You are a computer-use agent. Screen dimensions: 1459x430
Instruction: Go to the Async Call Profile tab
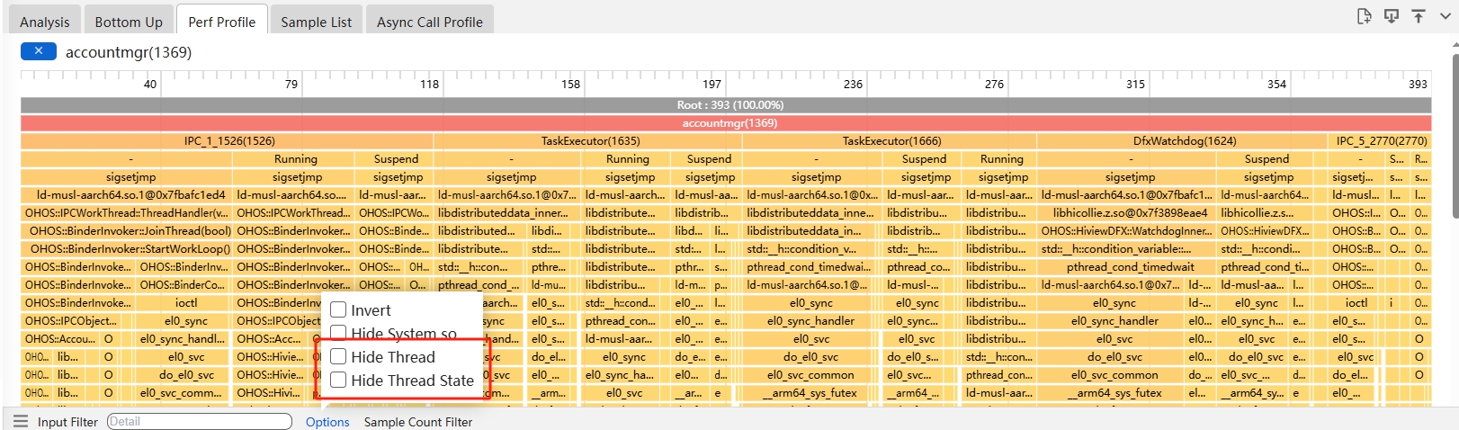[x=429, y=22]
